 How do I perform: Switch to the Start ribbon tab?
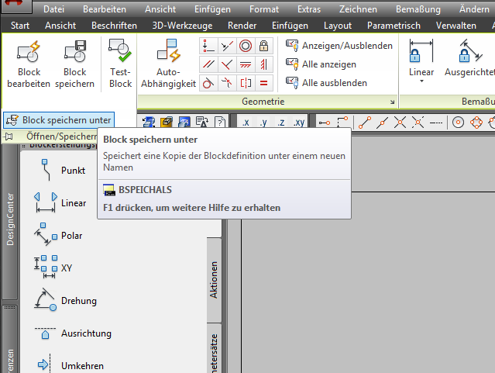(20, 26)
